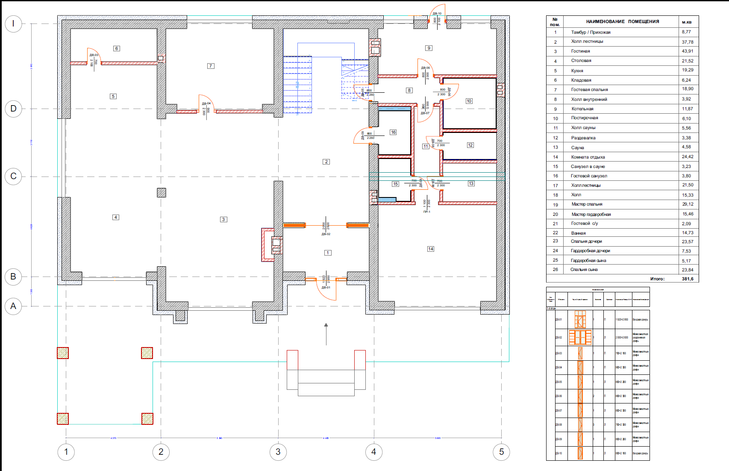
Task: Click 'Гардеробная сына' in the room table
Action: click(588, 260)
